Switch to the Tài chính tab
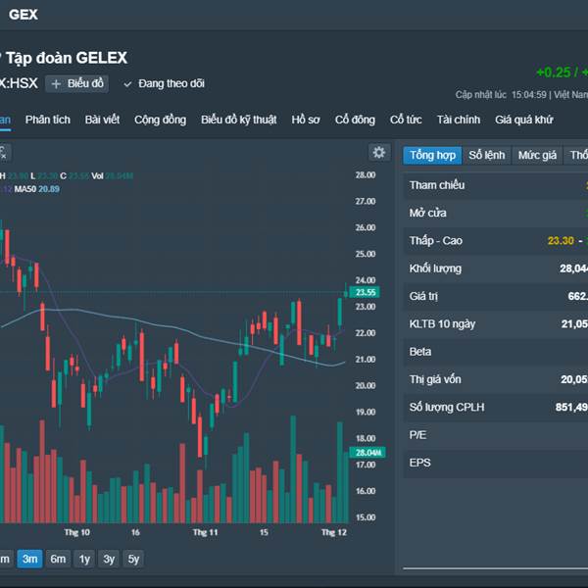Image resolution: width=588 pixels, height=588 pixels. [459, 120]
